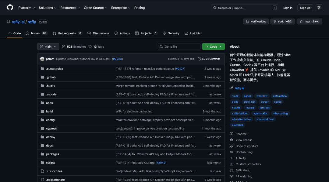Click the bell icon in Notifications

(247, 22)
